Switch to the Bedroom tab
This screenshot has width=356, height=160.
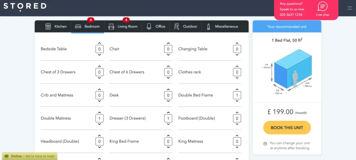(88, 26)
